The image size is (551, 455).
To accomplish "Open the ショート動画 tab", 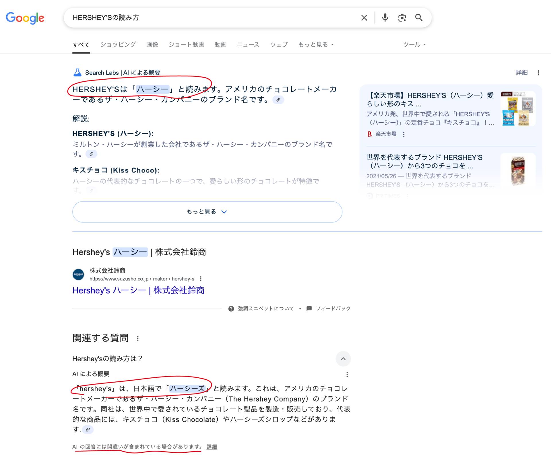I will point(187,45).
